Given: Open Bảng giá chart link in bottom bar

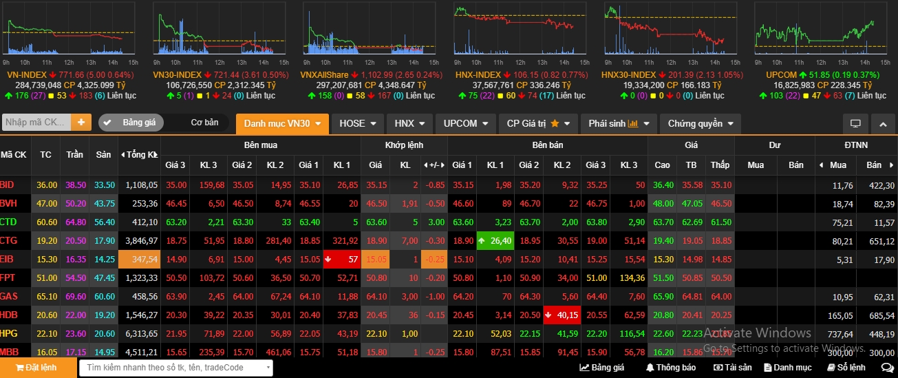Looking at the screenshot, I should (x=601, y=368).
